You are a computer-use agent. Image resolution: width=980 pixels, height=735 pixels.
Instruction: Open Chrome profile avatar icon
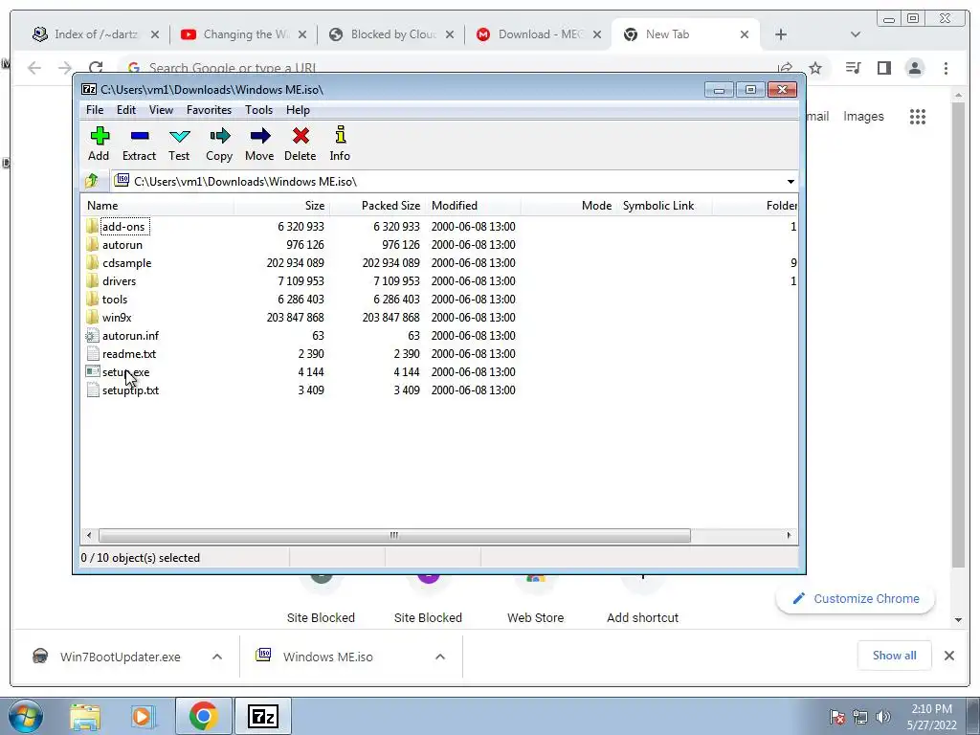click(915, 68)
